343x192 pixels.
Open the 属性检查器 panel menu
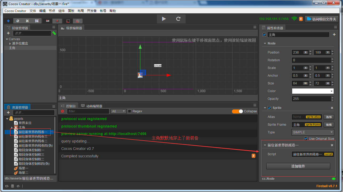pos(336,27)
